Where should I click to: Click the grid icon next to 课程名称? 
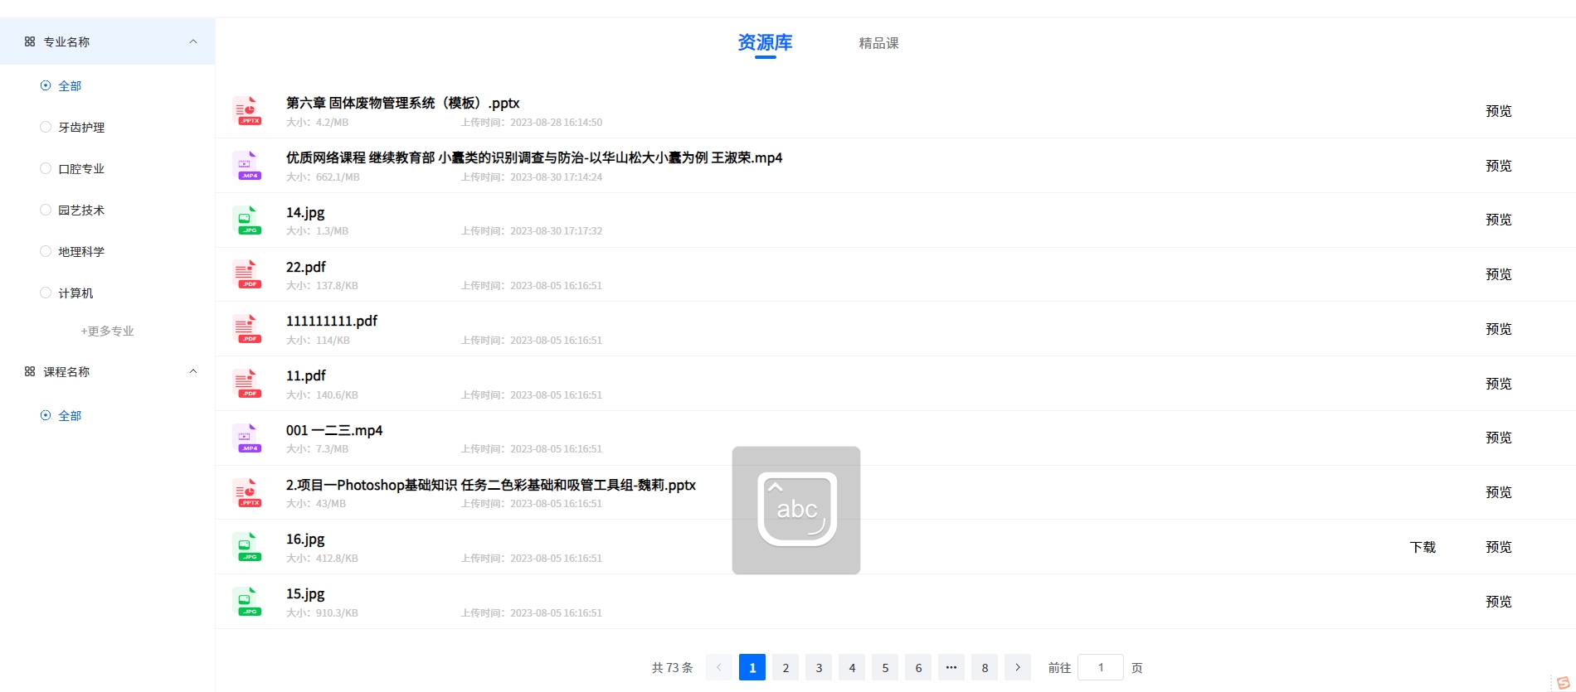(x=30, y=371)
